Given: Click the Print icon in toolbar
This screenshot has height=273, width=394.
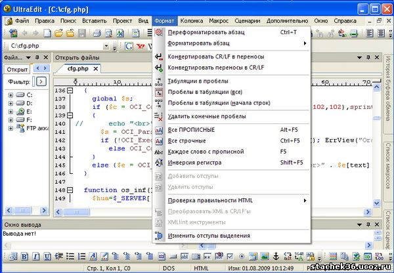Looking at the screenshot, I should pos(97,33).
